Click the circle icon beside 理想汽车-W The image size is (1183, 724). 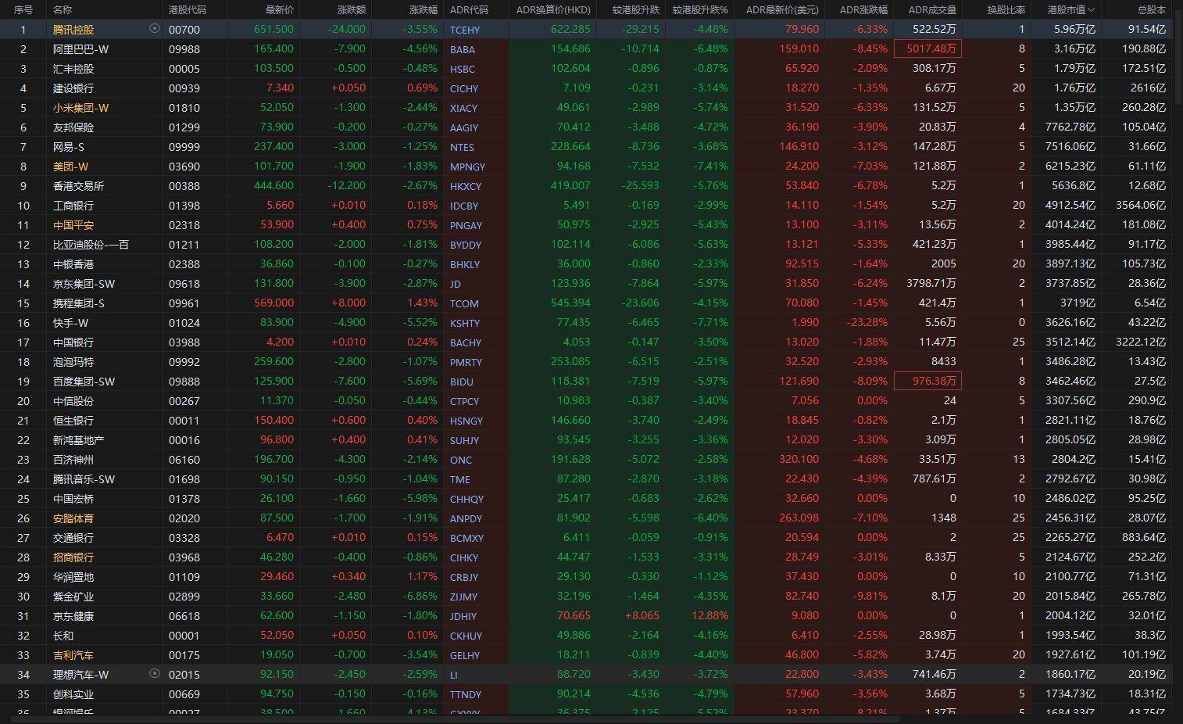point(154,673)
